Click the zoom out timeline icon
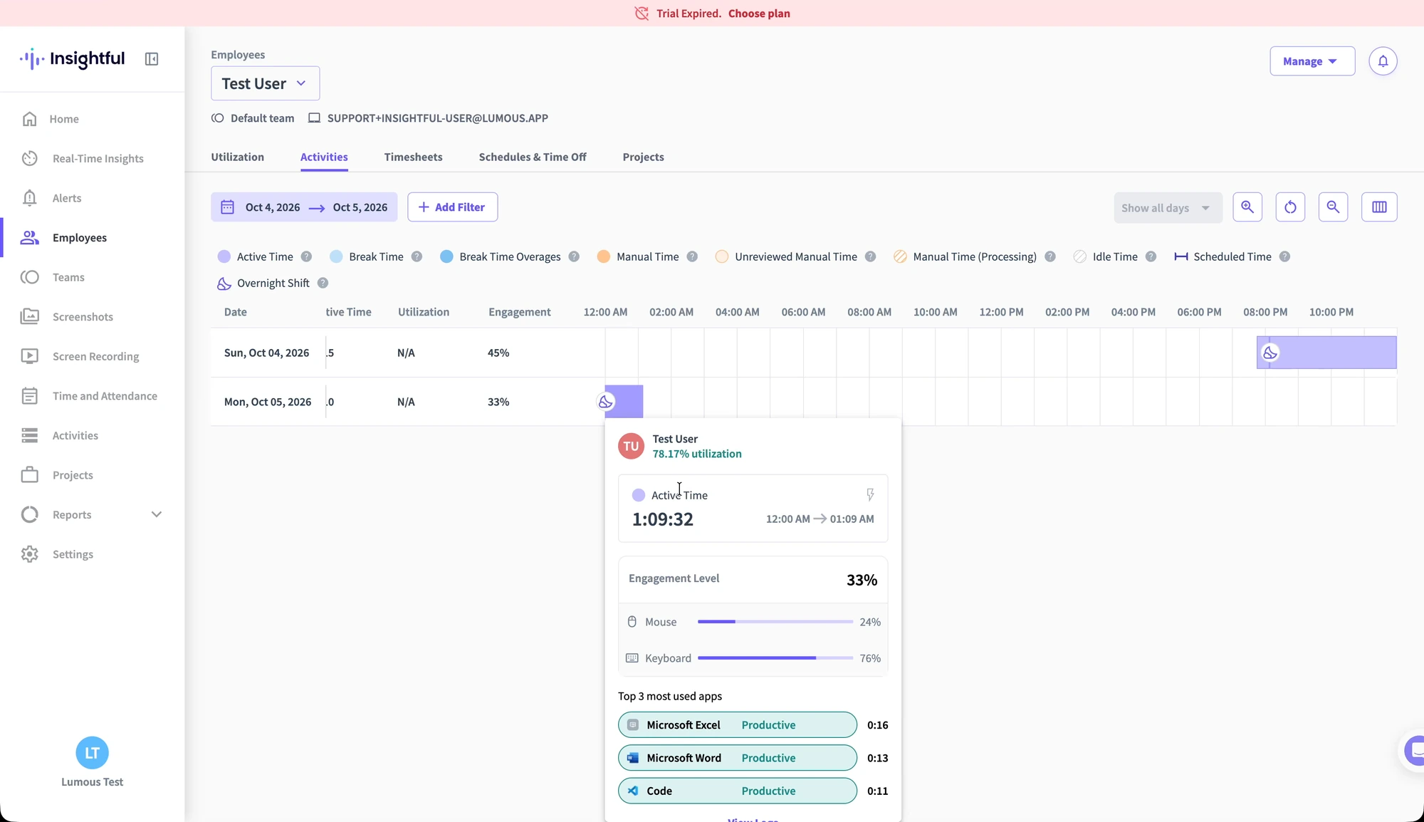The height and width of the screenshot is (822, 1424). (1333, 207)
